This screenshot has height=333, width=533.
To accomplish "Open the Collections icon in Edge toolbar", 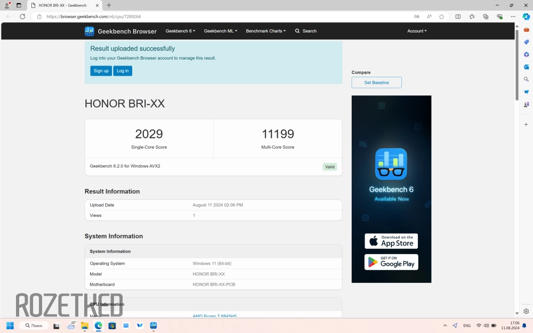I will [486, 17].
